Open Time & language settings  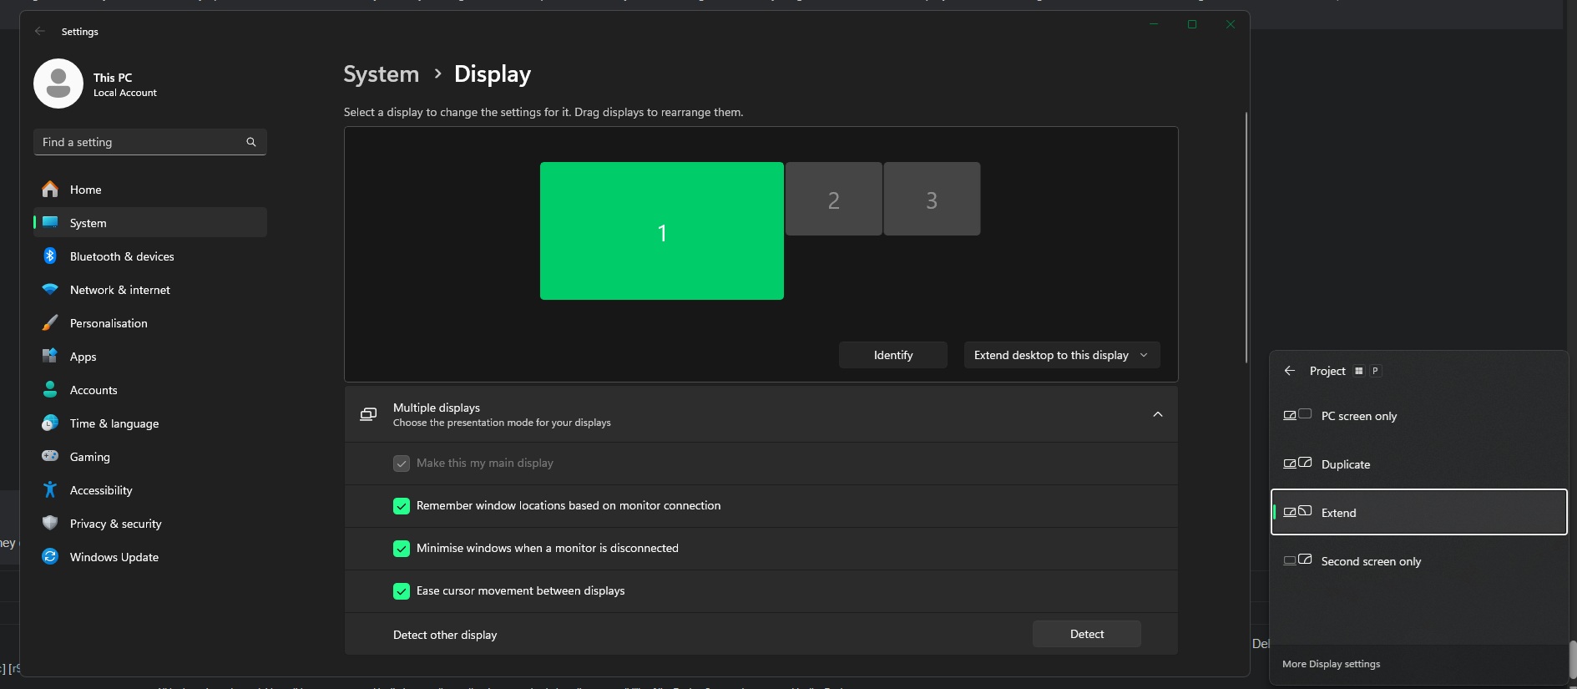[x=150, y=423]
